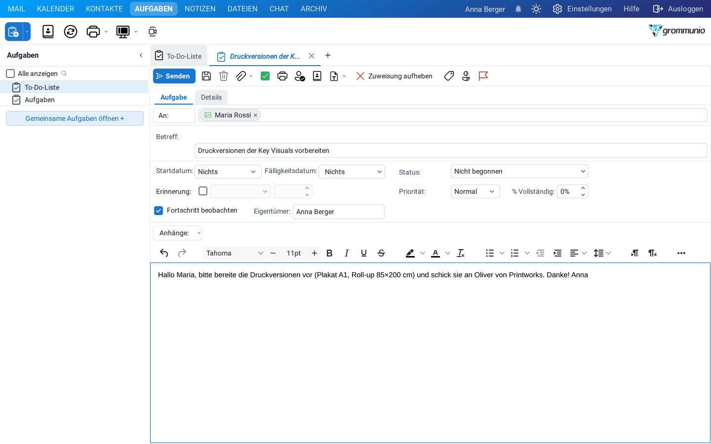This screenshot has height=444, width=711.
Task: Toggle the Alle anzeigen checkbox
Action: pyautogui.click(x=10, y=74)
